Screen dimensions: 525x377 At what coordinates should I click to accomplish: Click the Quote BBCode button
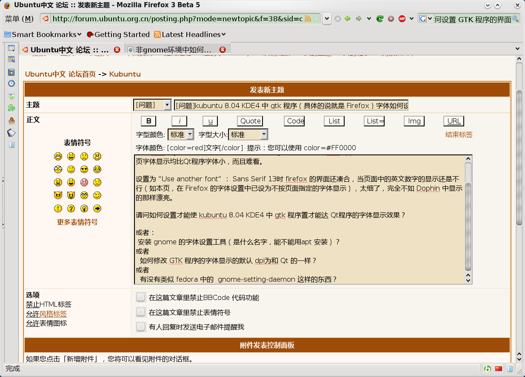[250, 121]
